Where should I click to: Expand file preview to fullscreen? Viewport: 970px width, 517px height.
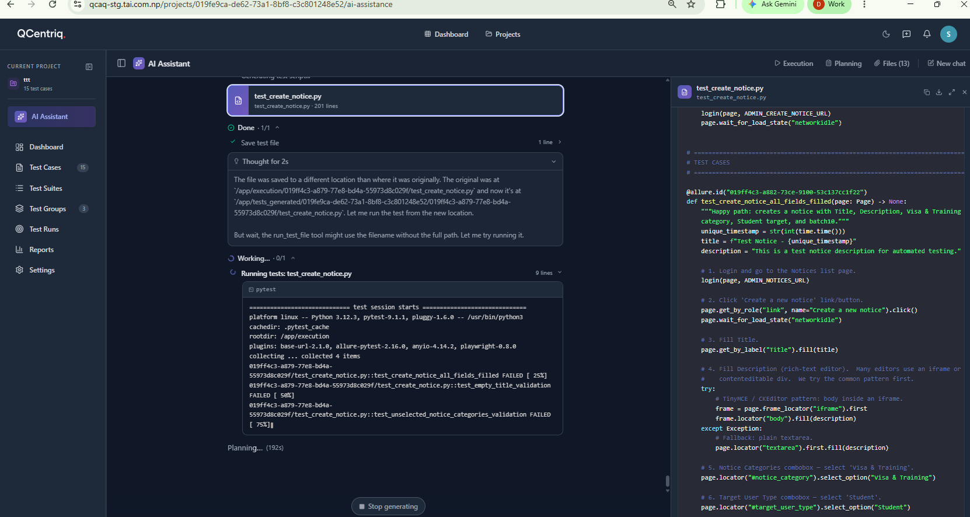tap(952, 92)
